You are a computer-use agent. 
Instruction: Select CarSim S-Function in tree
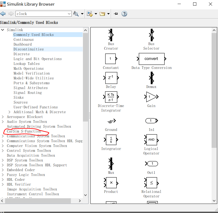24,131
